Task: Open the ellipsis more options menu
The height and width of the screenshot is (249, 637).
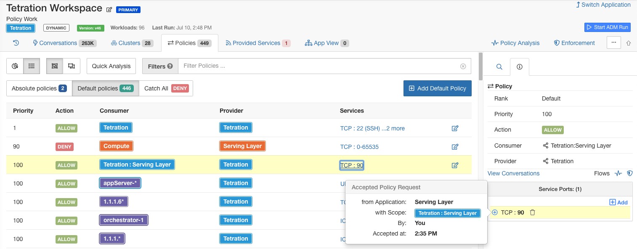Action: click(614, 42)
